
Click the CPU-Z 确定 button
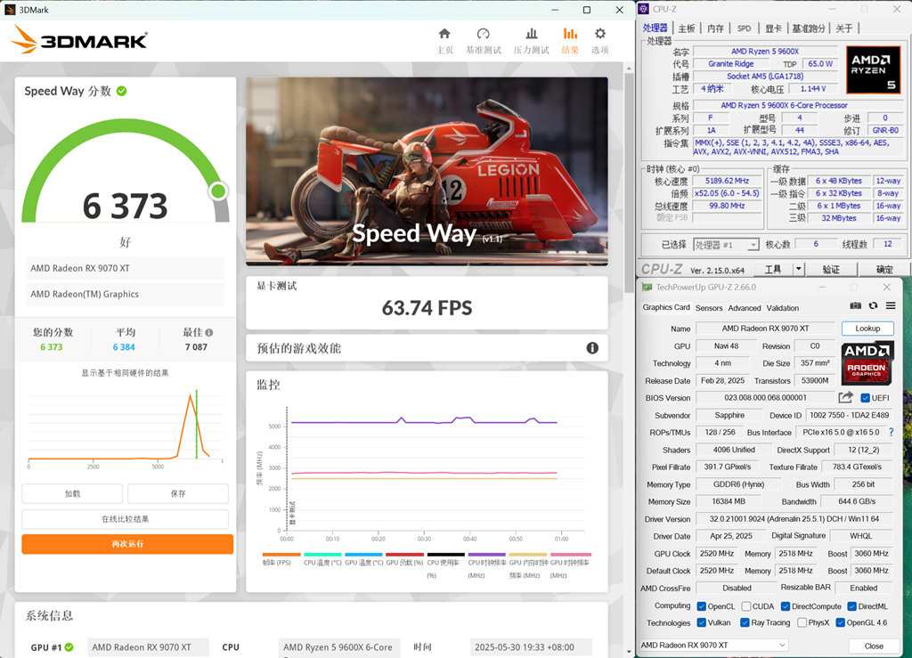(x=884, y=269)
